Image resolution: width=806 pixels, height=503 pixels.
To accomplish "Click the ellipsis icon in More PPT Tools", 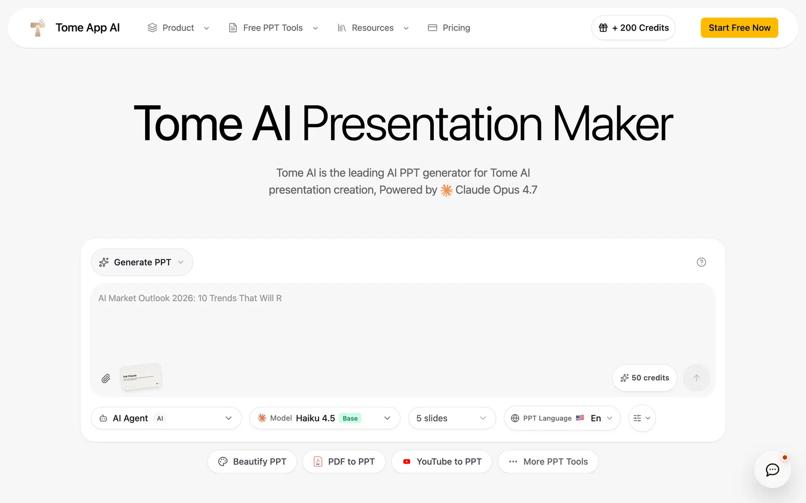I will (513, 461).
